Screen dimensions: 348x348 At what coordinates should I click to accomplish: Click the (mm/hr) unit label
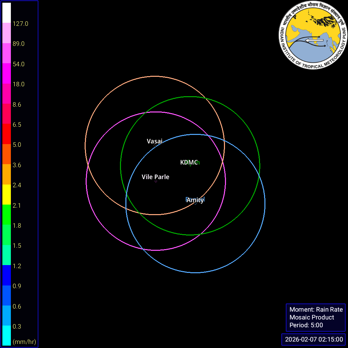coord(24,342)
